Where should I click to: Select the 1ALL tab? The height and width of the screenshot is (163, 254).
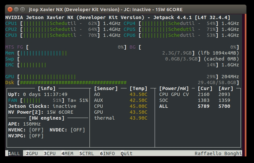click(14, 153)
